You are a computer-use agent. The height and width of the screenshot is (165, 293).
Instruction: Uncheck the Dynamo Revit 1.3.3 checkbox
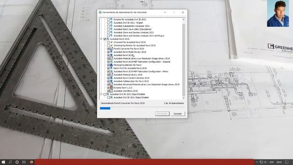(109, 88)
